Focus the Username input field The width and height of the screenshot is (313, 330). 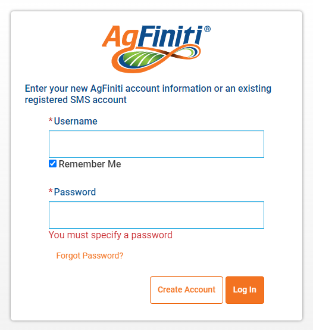156,144
